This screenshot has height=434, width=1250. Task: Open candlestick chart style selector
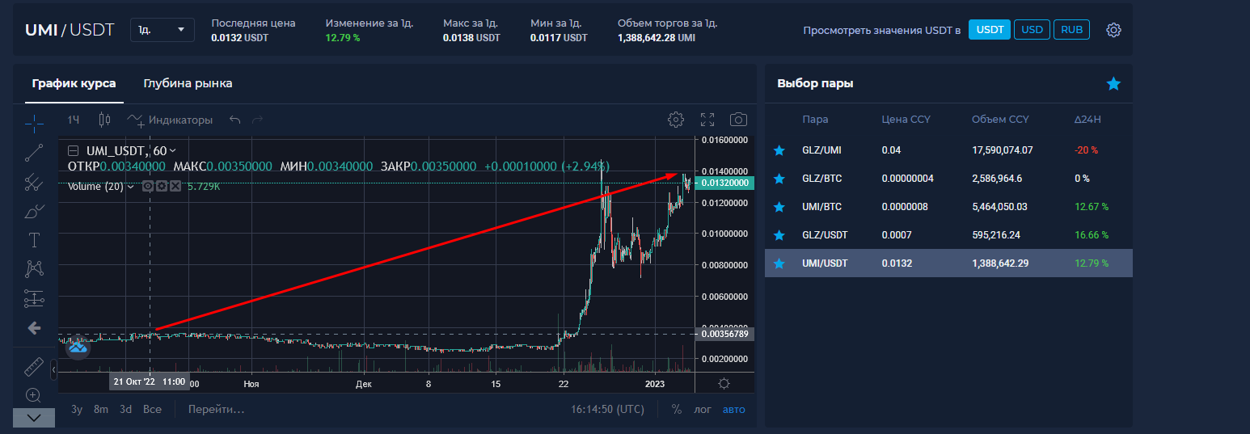tap(103, 120)
